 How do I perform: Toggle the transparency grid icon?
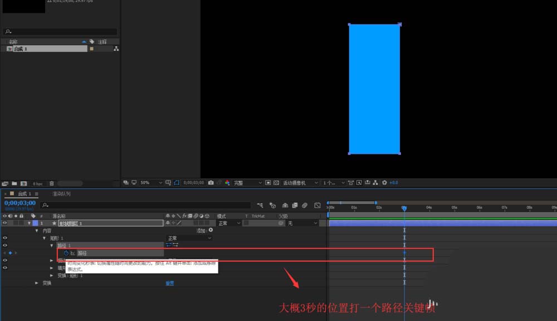point(276,183)
